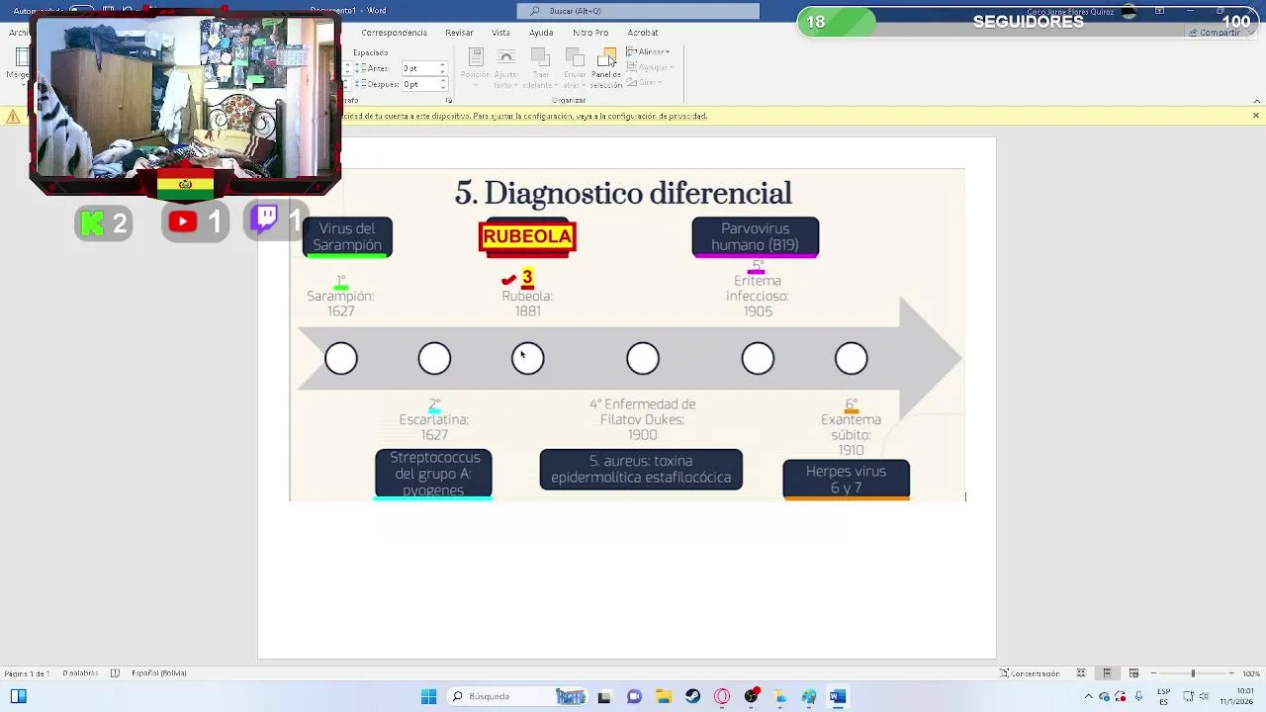
Task: Open the Posición layout options
Action: point(475,67)
